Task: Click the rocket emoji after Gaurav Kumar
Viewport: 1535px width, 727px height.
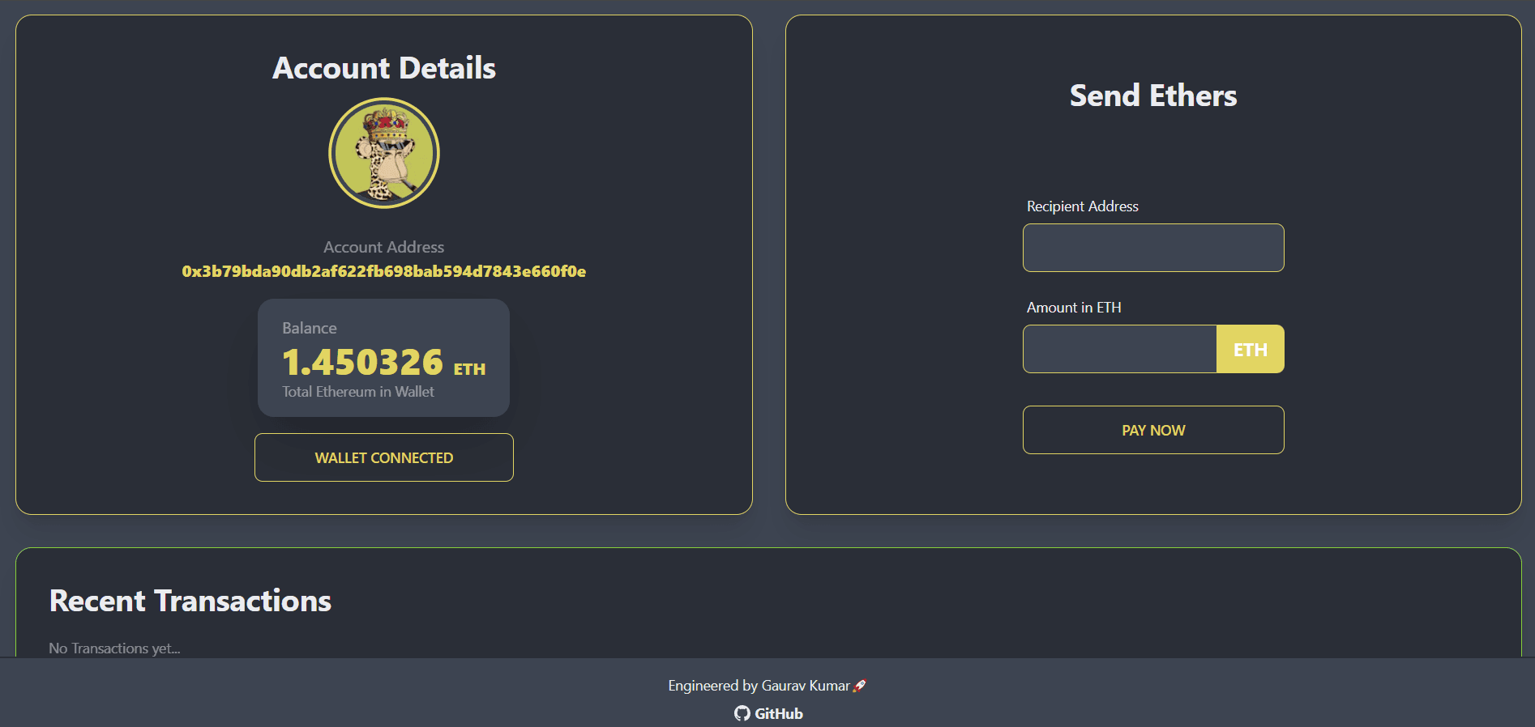Action: pos(860,686)
